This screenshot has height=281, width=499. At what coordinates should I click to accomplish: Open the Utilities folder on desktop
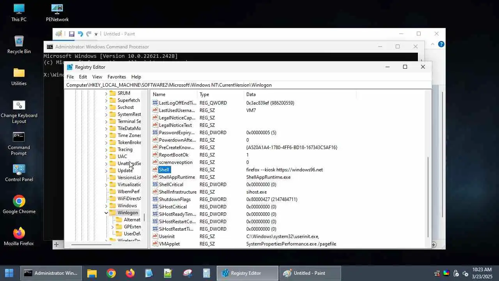coord(19,76)
